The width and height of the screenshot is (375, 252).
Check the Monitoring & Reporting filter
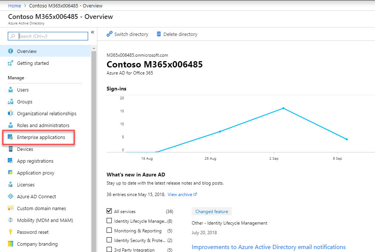point(109,230)
